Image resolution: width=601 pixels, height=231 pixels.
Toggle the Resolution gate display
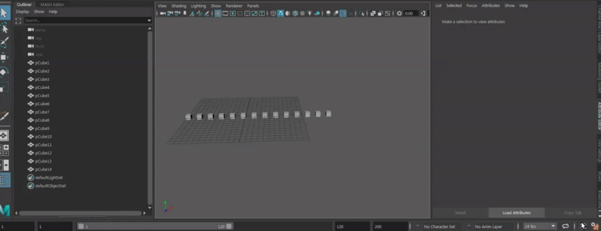click(x=232, y=13)
